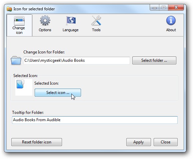Switch to the Tools tab label
This screenshot has width=193, height=159.
point(96,30)
